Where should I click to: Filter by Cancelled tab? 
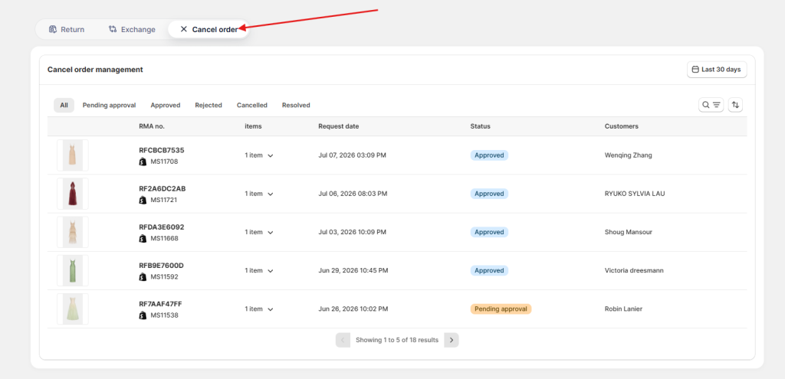pyautogui.click(x=251, y=105)
